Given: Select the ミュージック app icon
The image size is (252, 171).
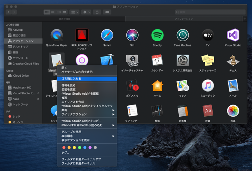Looking at the screenshot, I should [208, 86].
